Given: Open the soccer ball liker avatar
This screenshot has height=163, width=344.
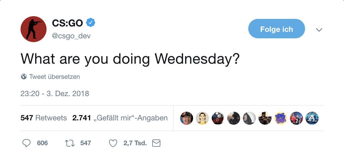Looking at the screenshot, I should tap(218, 118).
